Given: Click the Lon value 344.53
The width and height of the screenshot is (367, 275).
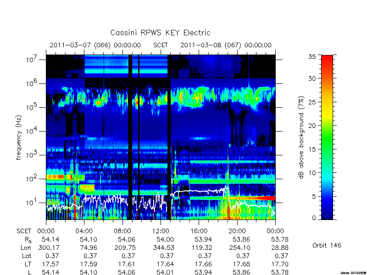Looking at the screenshot, I should 163,247.
